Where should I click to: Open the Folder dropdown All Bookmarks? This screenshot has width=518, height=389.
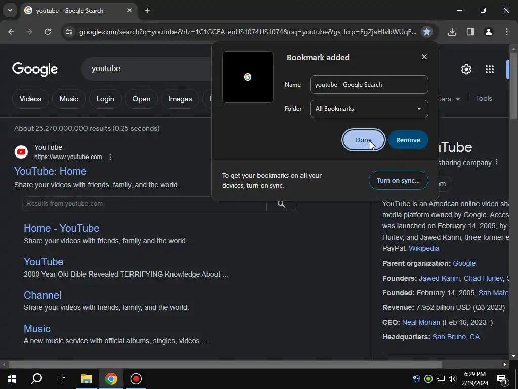(x=369, y=109)
